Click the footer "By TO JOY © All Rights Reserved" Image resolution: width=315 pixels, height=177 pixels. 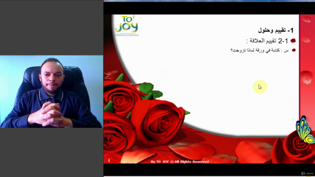(180, 162)
